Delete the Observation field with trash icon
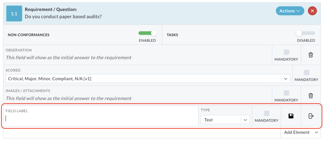This screenshot has height=141, width=323. pyautogui.click(x=311, y=55)
